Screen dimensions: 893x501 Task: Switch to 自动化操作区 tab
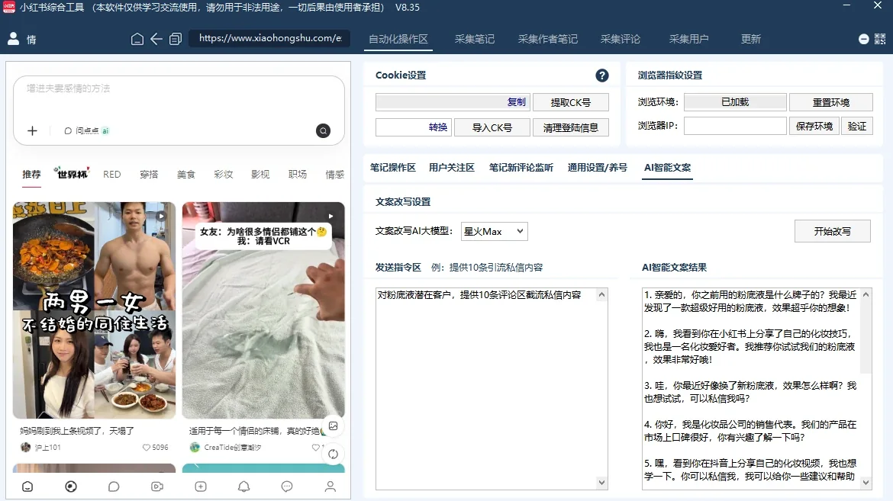point(398,39)
